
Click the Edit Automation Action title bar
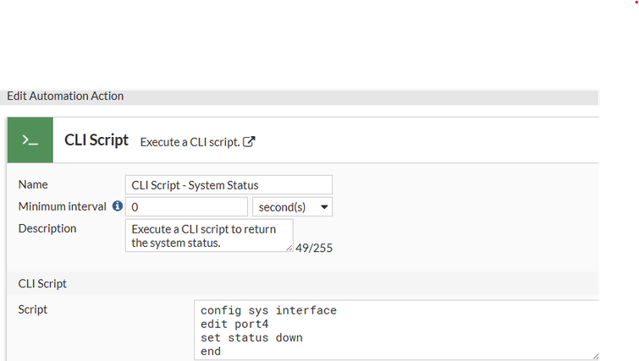(x=65, y=96)
